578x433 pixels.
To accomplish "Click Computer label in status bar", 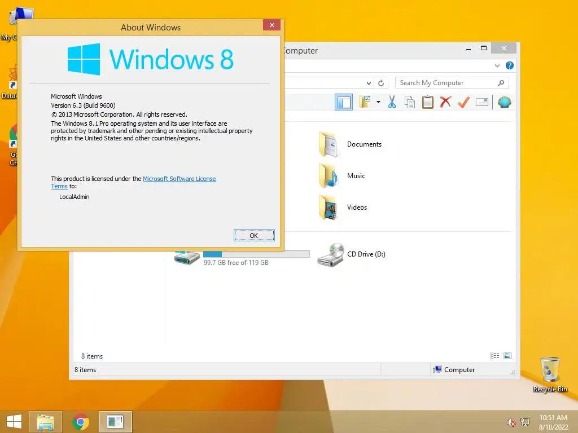I will (459, 370).
